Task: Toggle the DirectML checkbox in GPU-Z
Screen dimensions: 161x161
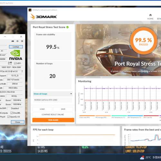Action: click(x=12, y=113)
